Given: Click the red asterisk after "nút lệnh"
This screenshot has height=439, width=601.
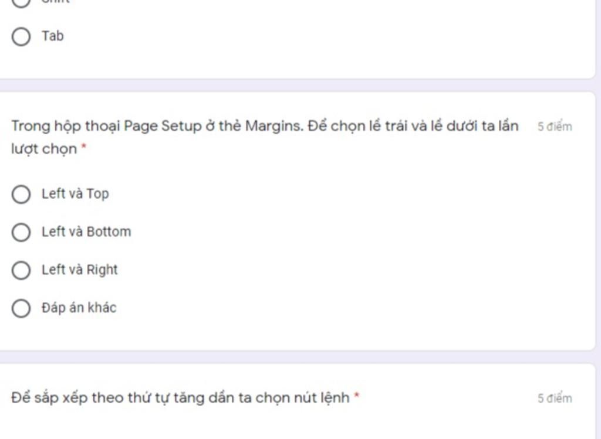Looking at the screenshot, I should pyautogui.click(x=357, y=397).
